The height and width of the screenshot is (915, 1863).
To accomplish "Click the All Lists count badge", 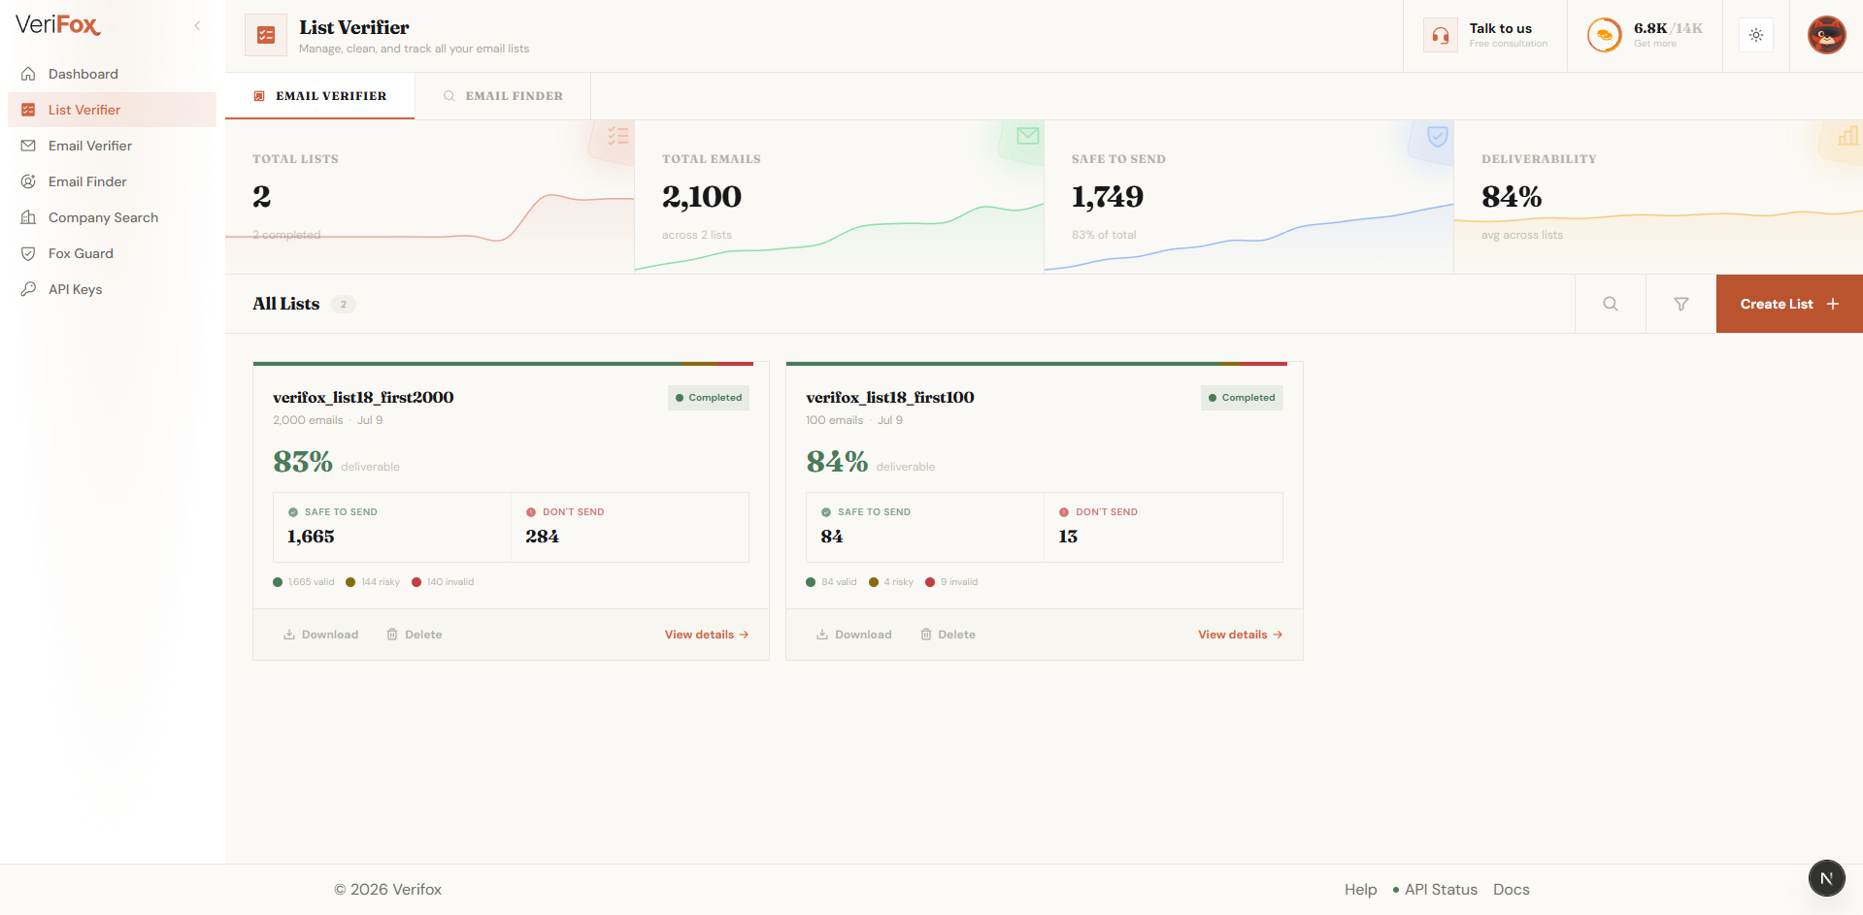I will (344, 304).
